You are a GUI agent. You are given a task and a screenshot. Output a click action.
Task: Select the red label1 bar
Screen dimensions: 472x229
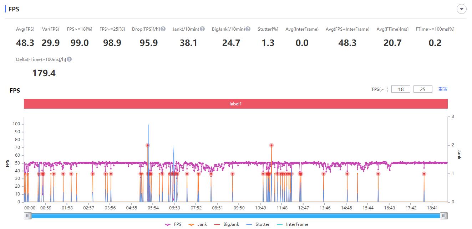(x=235, y=104)
